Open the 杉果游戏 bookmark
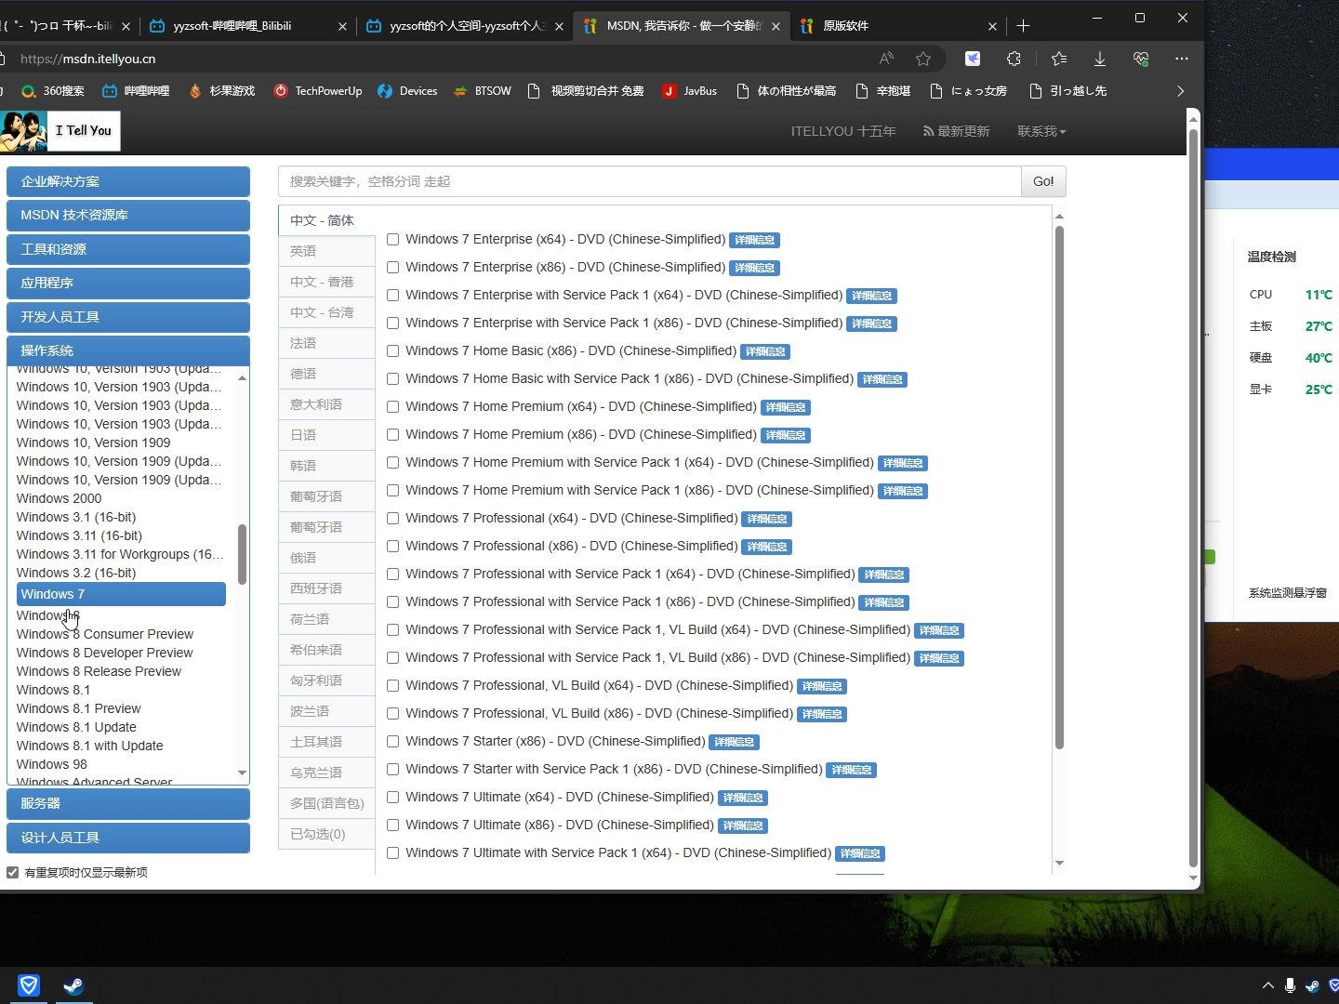 (221, 91)
